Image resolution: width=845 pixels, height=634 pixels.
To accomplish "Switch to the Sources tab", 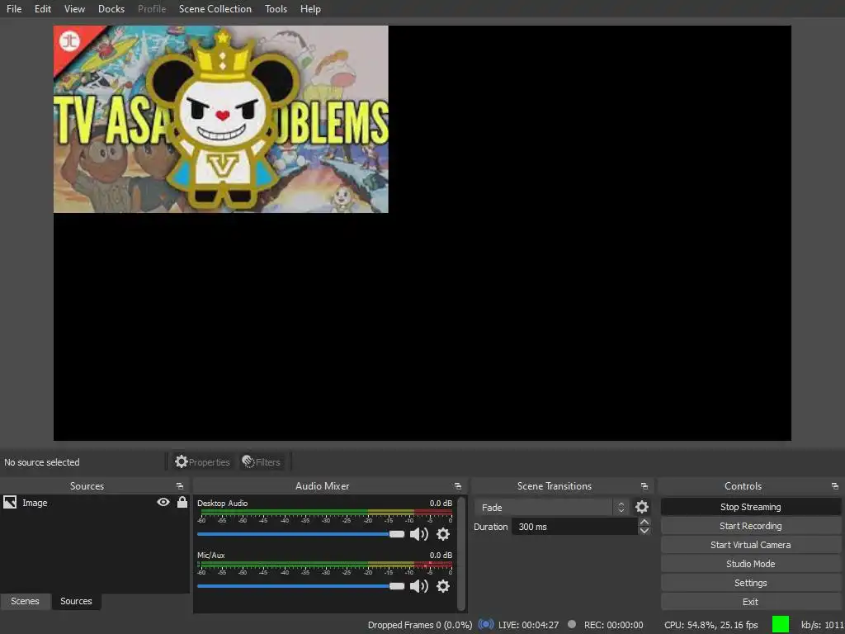I will tap(76, 601).
